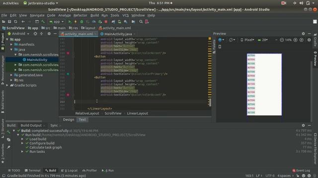Screen dimensions: 318x178
Task: Click the Back navigation arrow icon
Action: tap(23, 22)
